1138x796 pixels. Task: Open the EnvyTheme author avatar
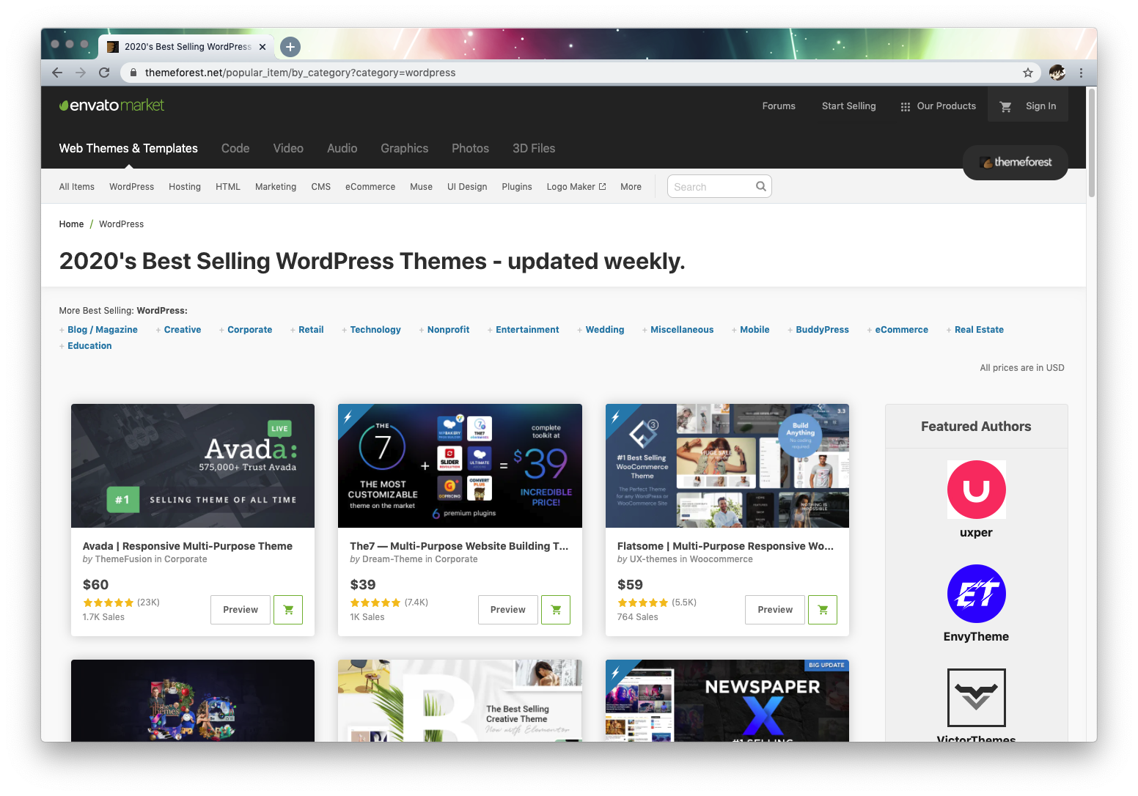(976, 594)
